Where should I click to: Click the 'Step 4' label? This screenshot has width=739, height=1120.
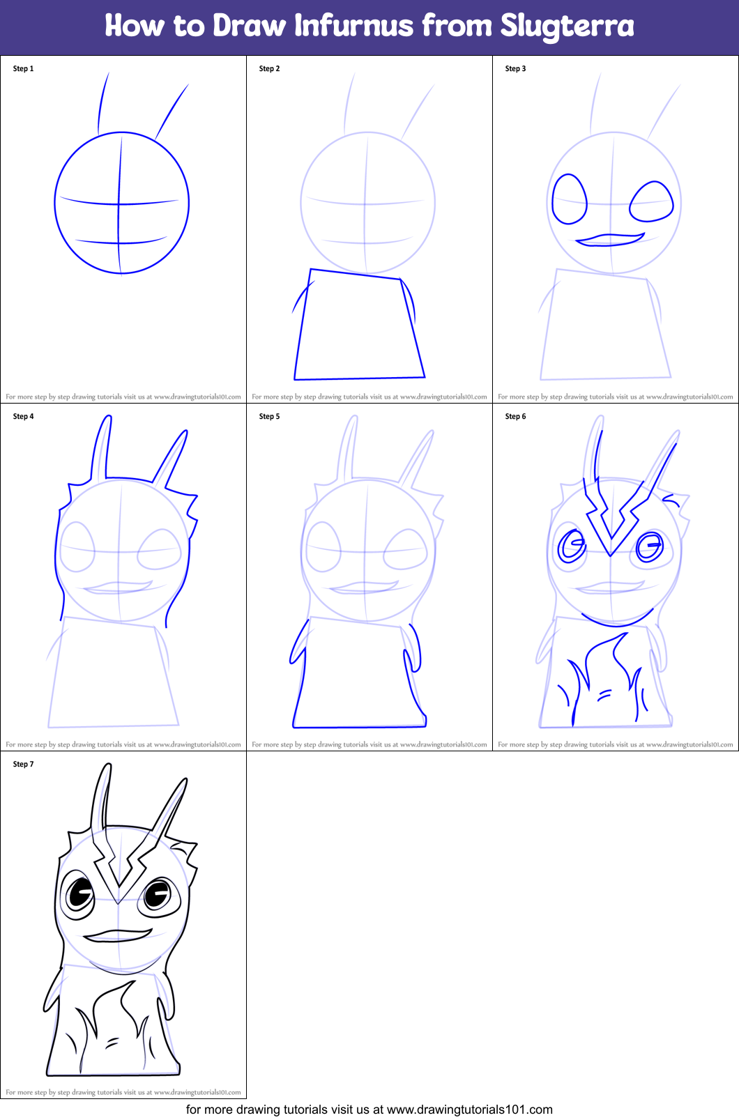point(23,416)
